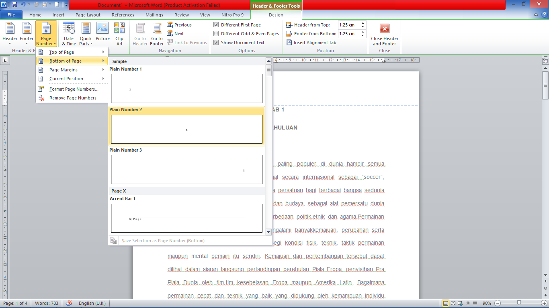Click the spelling and grammar check status icon
Image resolution: width=549 pixels, height=308 pixels.
point(69,303)
